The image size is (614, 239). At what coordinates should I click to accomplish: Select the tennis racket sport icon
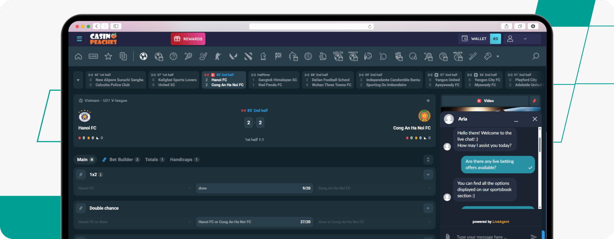188,56
